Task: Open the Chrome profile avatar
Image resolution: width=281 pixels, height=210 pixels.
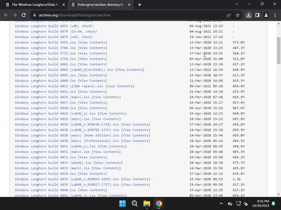Action: pyautogui.click(x=266, y=15)
